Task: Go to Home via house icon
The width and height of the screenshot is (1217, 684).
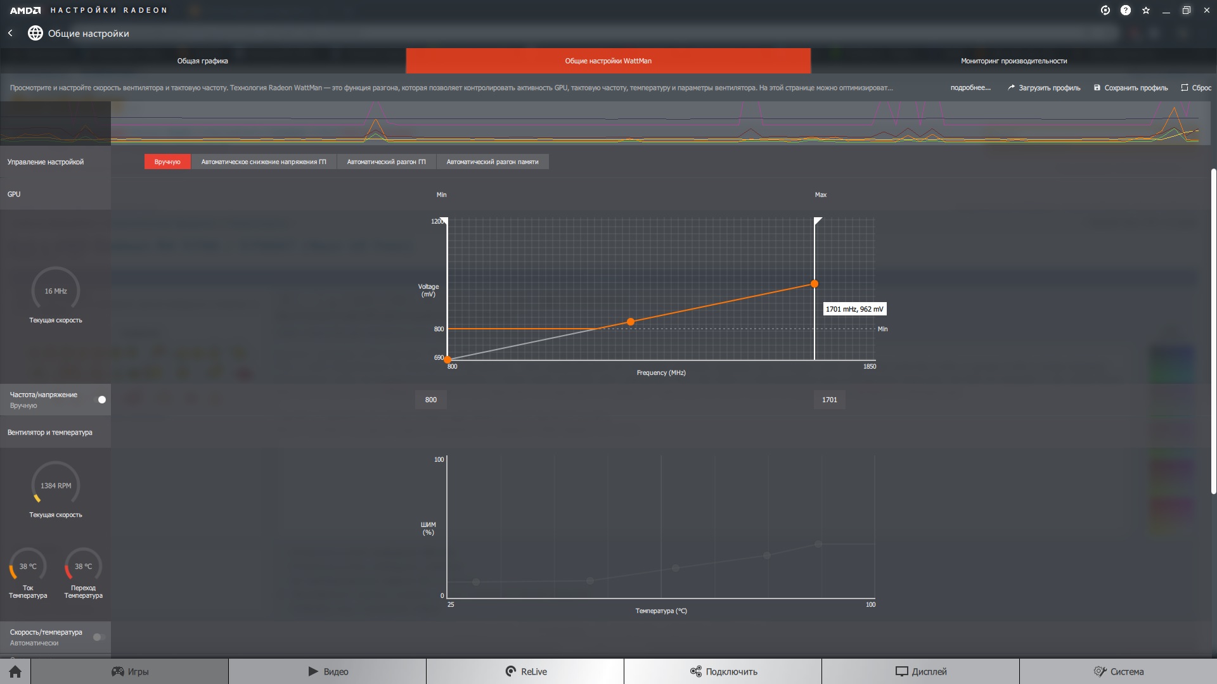Action: (15, 671)
